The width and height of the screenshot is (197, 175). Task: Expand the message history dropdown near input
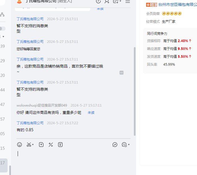tap(129, 145)
